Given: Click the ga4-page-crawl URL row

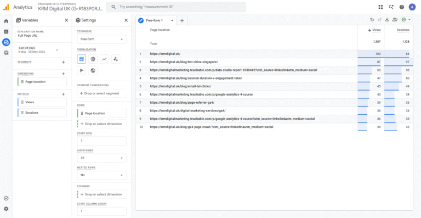Looking at the screenshot, I should tap(275, 127).
